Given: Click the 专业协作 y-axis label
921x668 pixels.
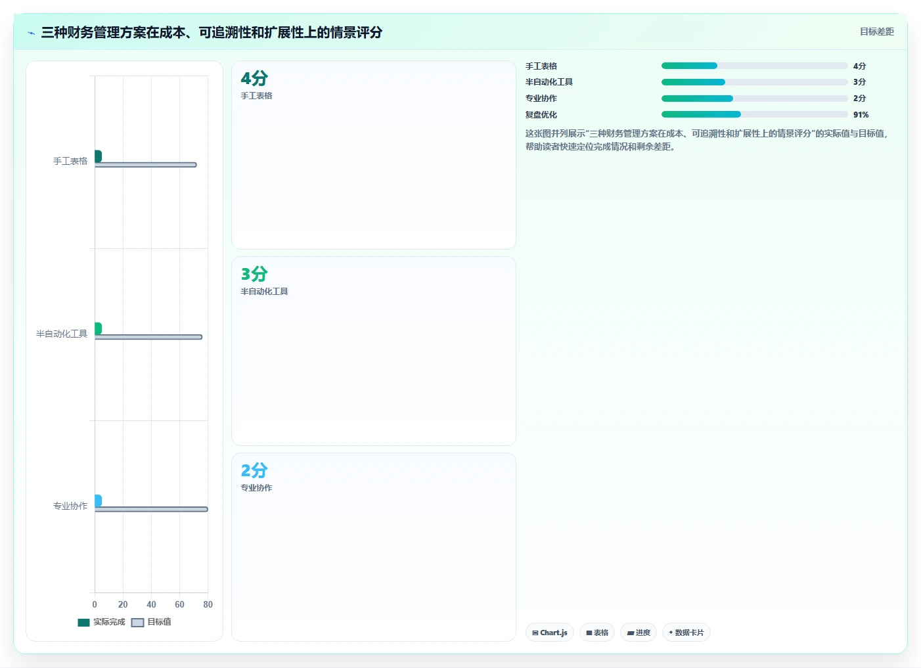Looking at the screenshot, I should pyautogui.click(x=70, y=506).
